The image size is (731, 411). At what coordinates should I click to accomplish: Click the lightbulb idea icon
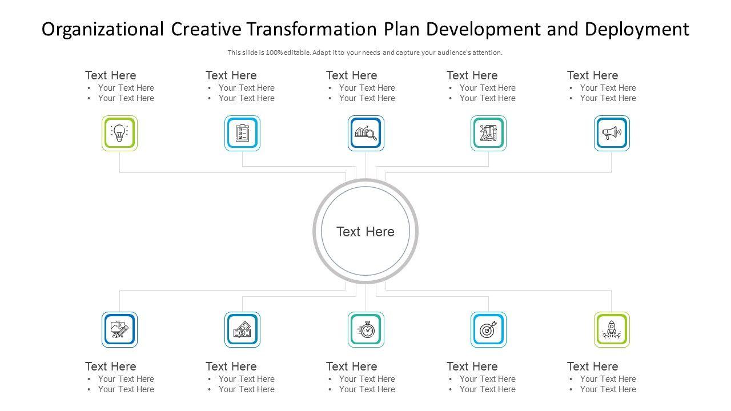tap(119, 133)
